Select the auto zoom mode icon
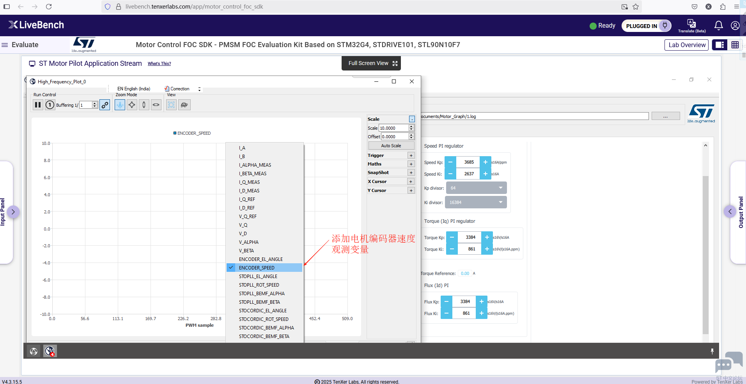The height and width of the screenshot is (384, 746). click(120, 105)
